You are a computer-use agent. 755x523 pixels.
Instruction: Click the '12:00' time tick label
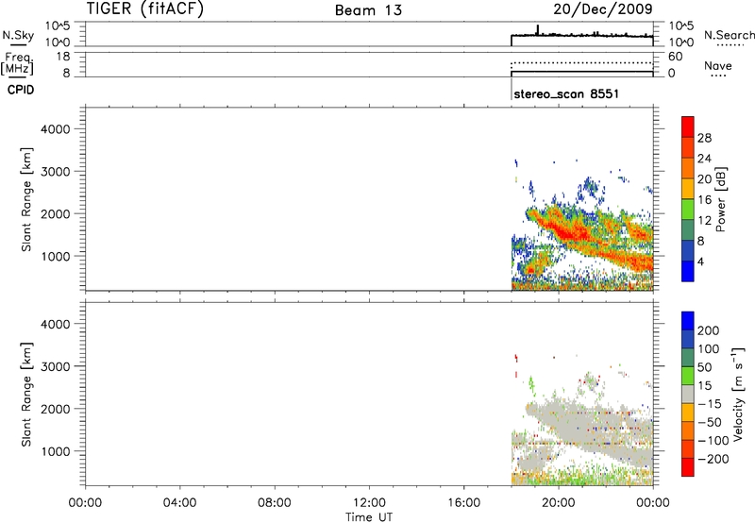[x=369, y=503]
